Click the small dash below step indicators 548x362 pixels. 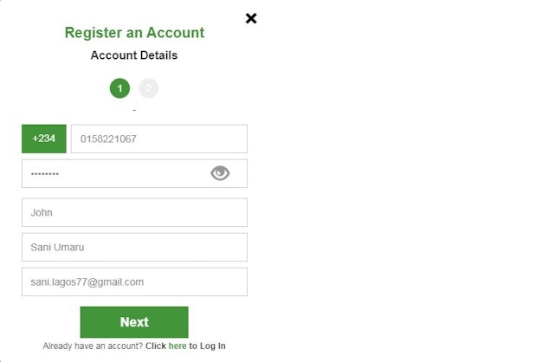tap(134, 111)
